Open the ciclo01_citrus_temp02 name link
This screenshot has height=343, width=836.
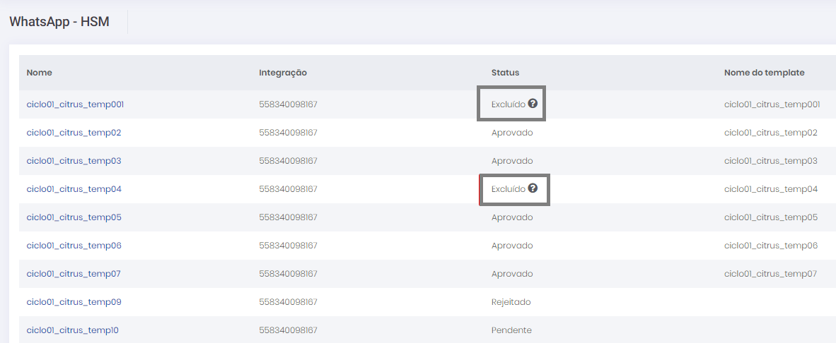[x=74, y=133]
